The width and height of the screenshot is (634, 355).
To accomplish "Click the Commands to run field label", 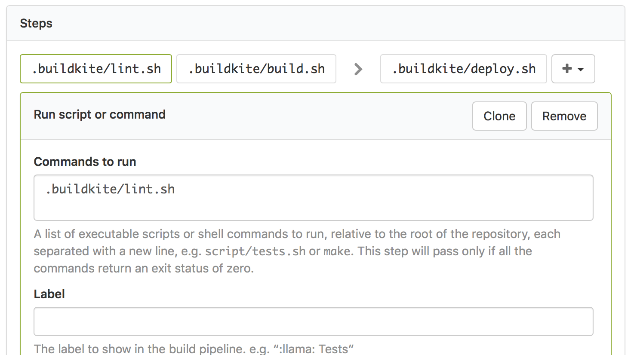I will (85, 162).
